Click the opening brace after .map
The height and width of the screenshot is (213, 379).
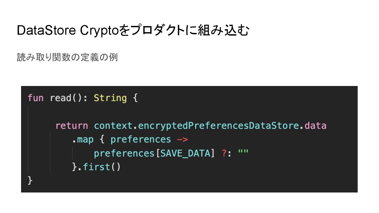[102, 140]
